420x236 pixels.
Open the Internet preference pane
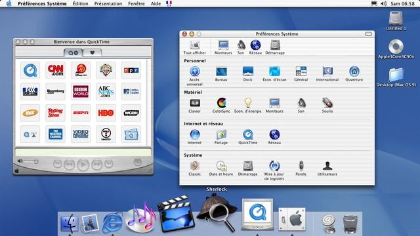(x=195, y=137)
